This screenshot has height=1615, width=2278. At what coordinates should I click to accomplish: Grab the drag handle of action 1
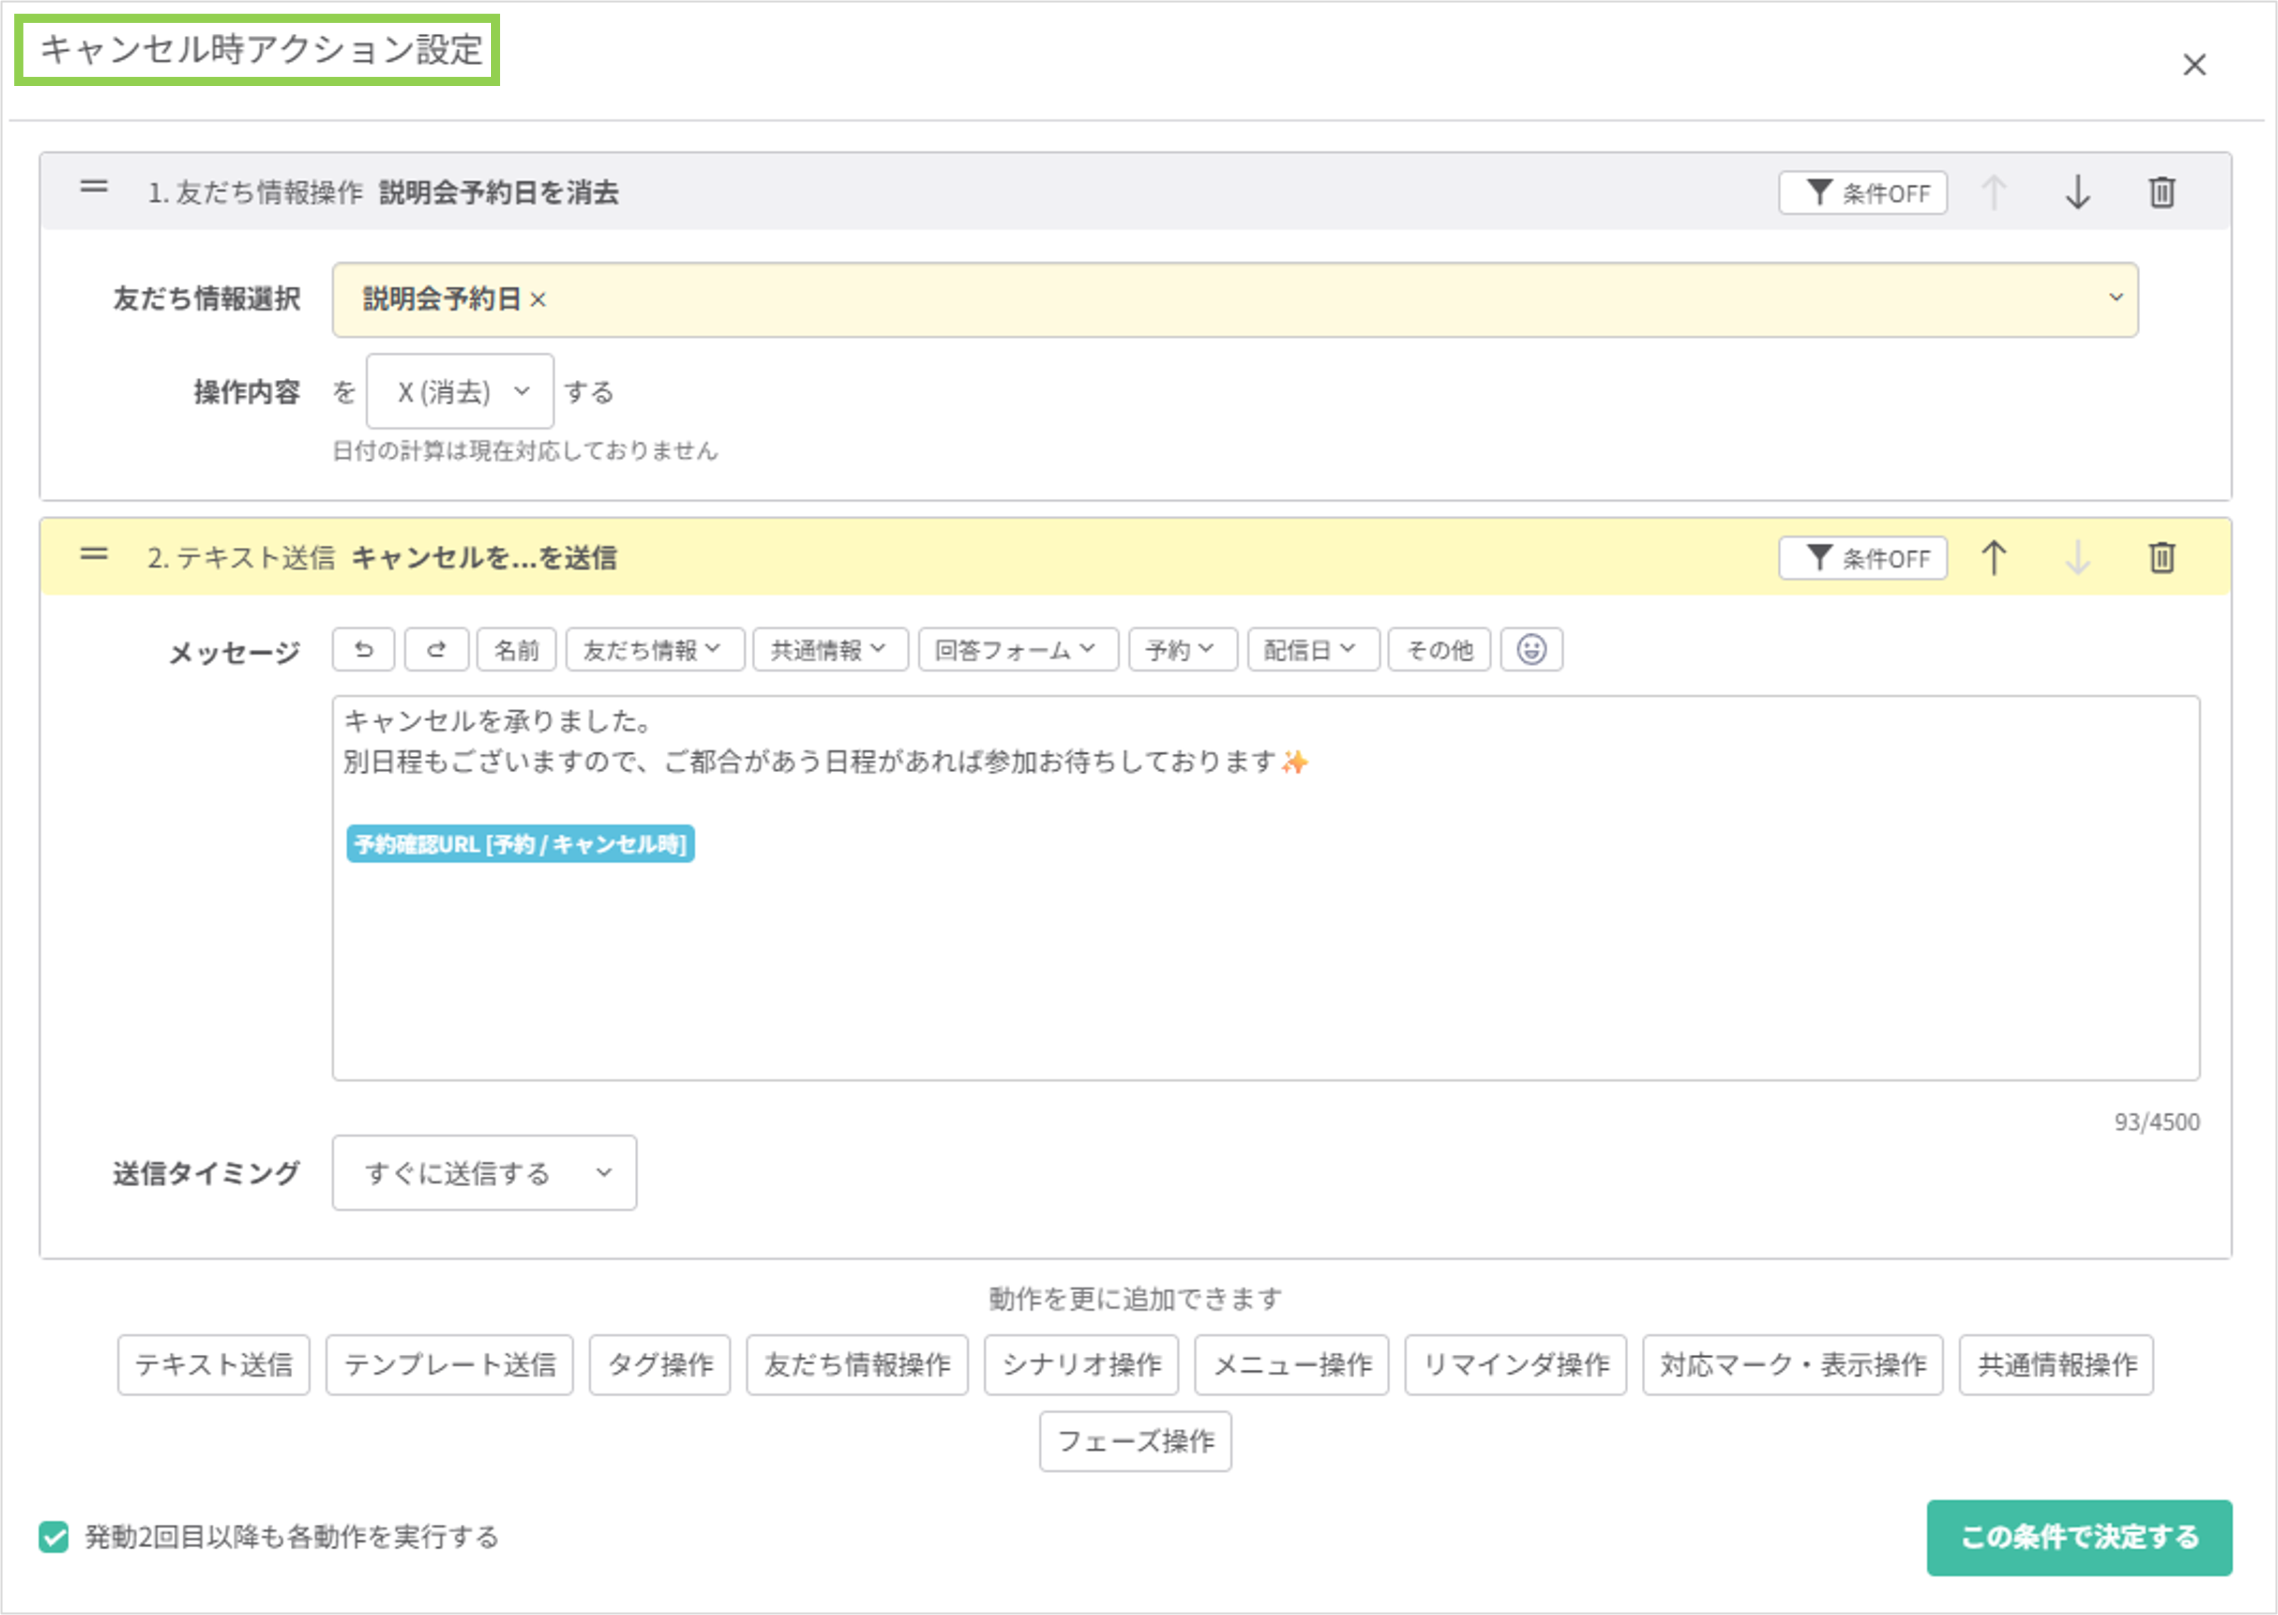pos(94,187)
